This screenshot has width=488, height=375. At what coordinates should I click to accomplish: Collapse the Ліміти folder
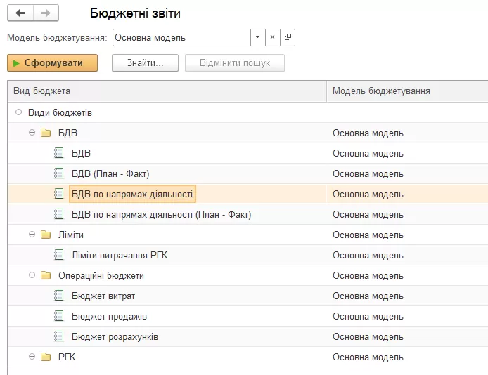point(32,235)
